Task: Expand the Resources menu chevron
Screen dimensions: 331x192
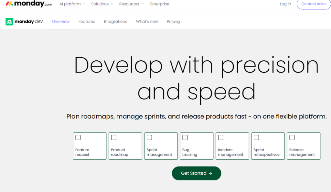Action: 143,4
